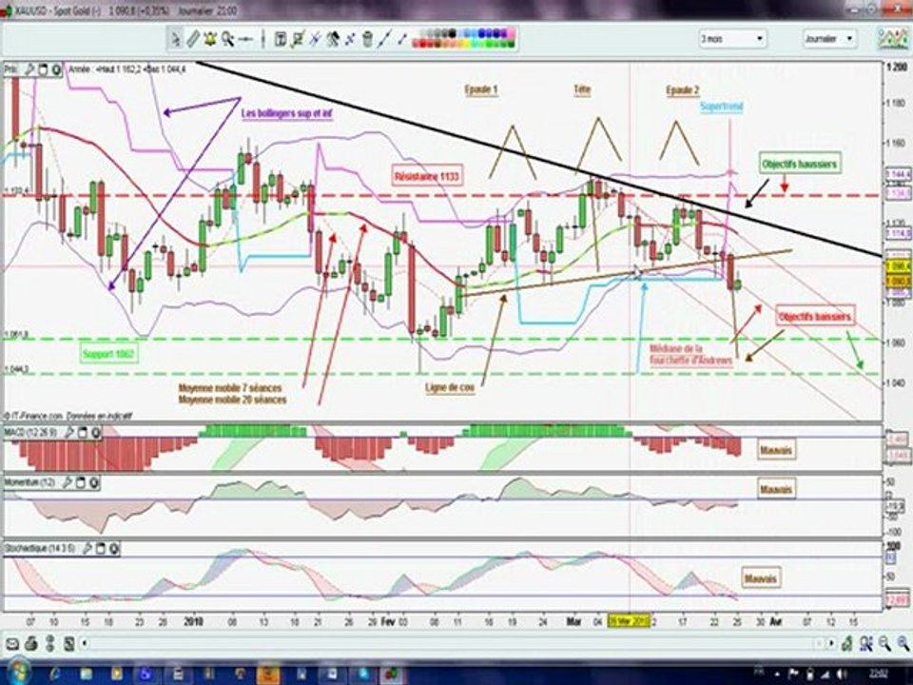The height and width of the screenshot is (685, 913).
Task: Open the Prix panel wrench settings
Action: coord(29,69)
